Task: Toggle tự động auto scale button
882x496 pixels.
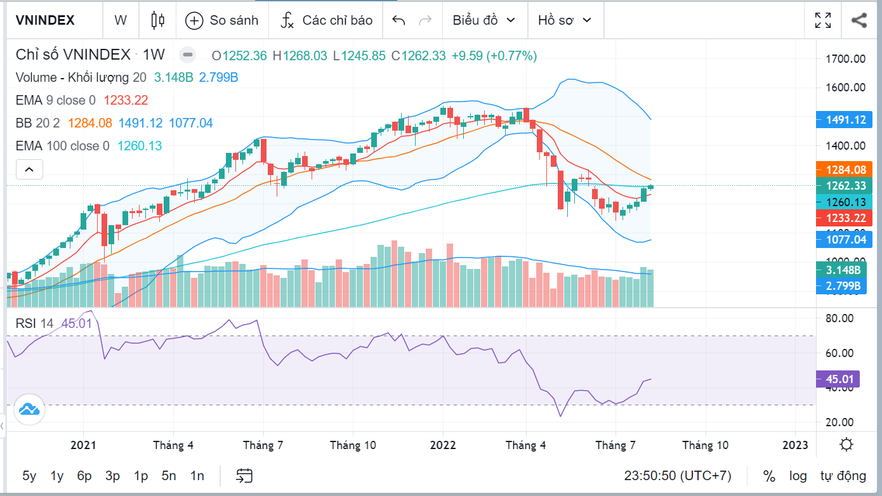Action: pyautogui.click(x=843, y=476)
